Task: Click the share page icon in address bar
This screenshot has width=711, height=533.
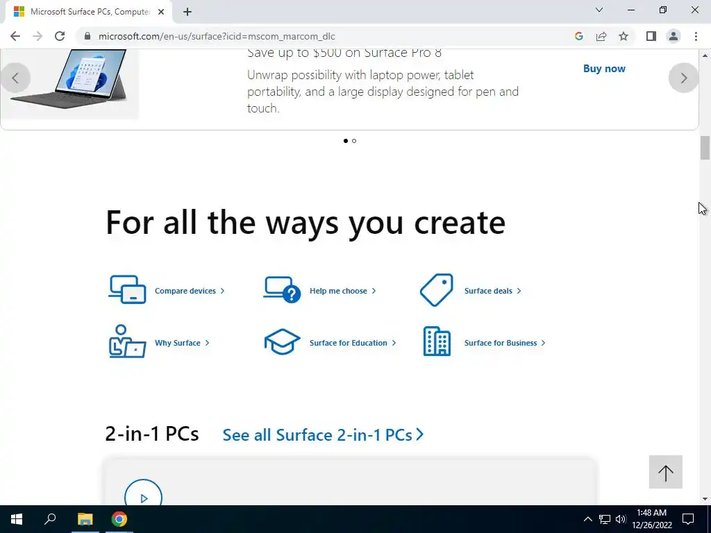Action: point(601,36)
